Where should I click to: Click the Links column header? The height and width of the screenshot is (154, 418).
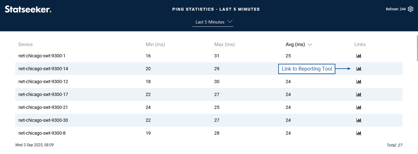(x=360, y=44)
